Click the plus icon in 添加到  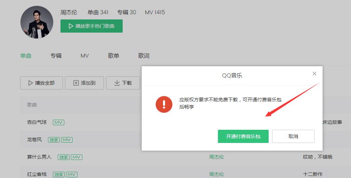pos(76,83)
